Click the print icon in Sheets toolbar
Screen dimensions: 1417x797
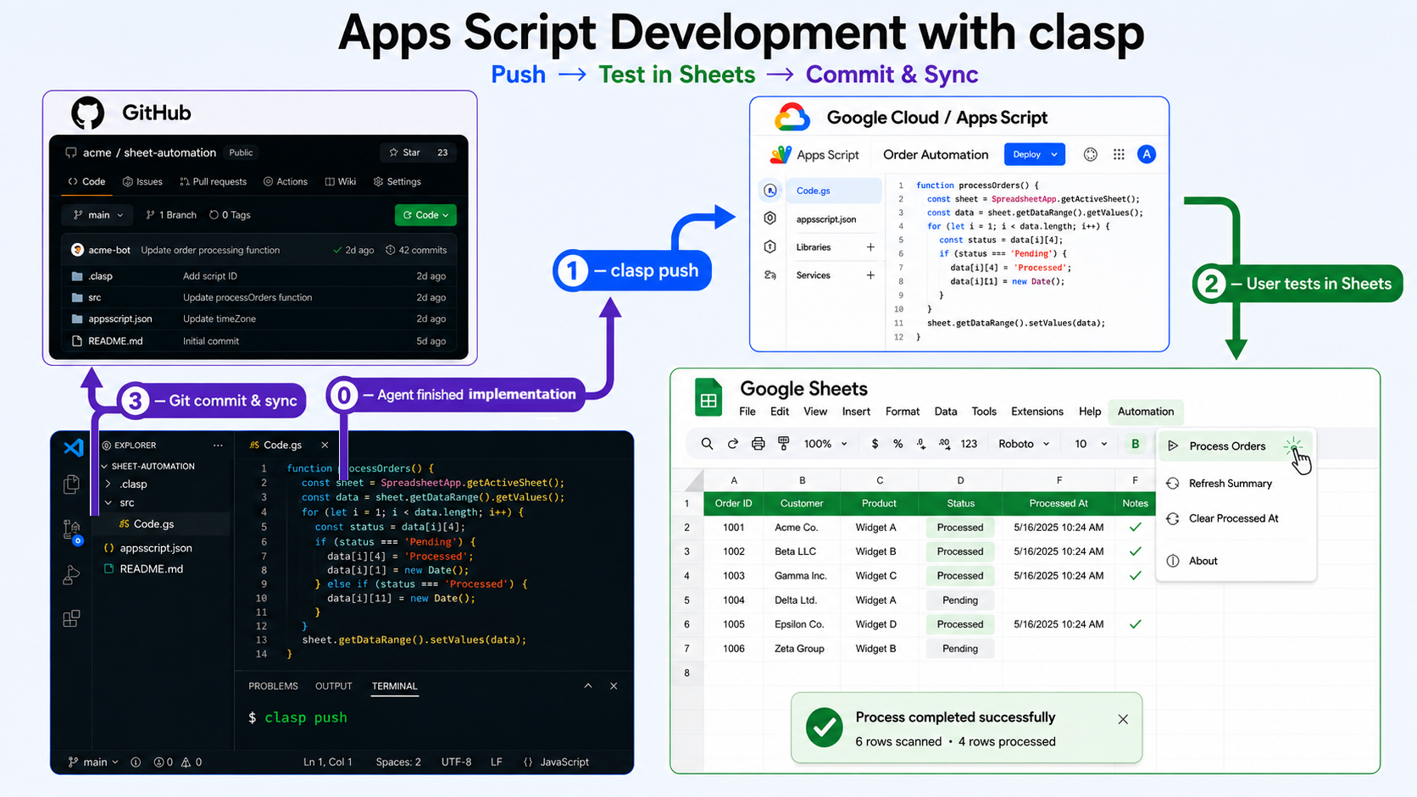pyautogui.click(x=759, y=444)
